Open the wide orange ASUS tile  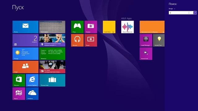coord(152,27)
